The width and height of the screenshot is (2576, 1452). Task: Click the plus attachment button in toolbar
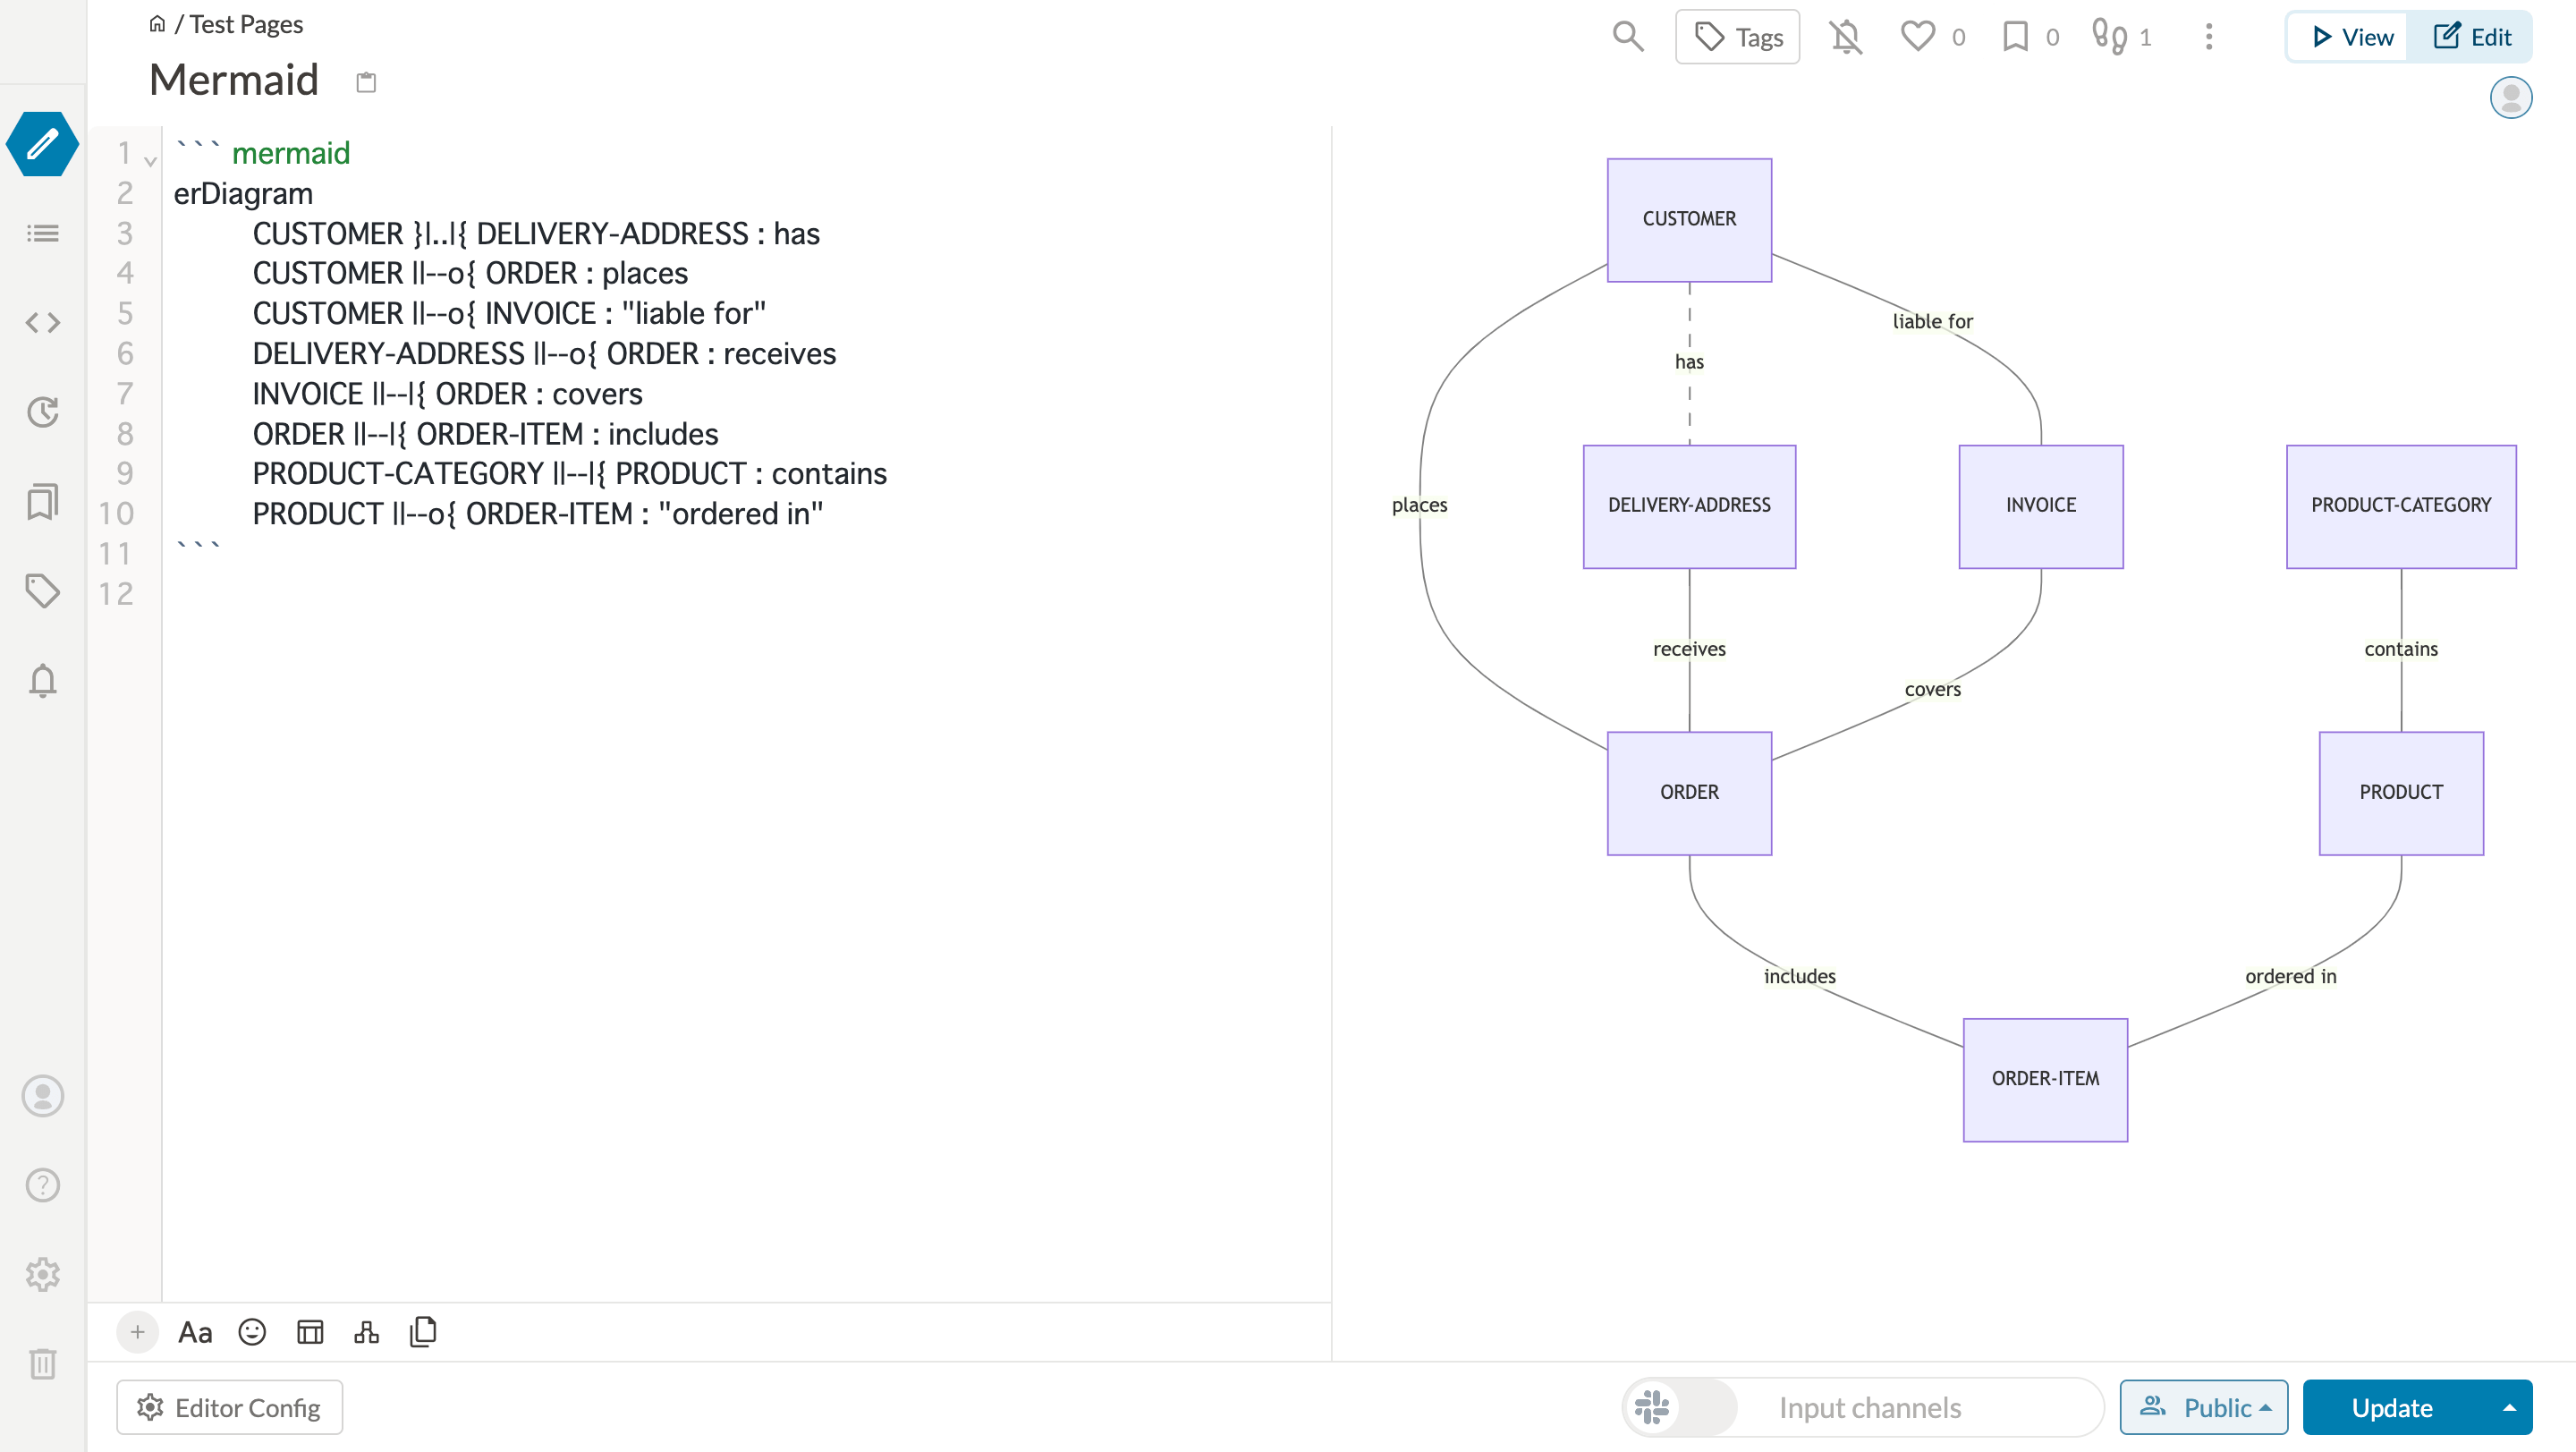pos(138,1332)
